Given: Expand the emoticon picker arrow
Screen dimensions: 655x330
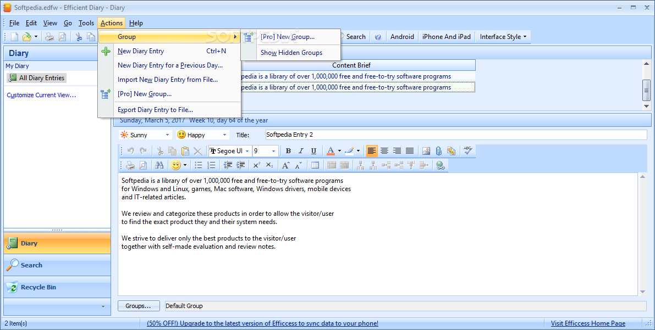Looking at the screenshot, I should pyautogui.click(x=185, y=165).
